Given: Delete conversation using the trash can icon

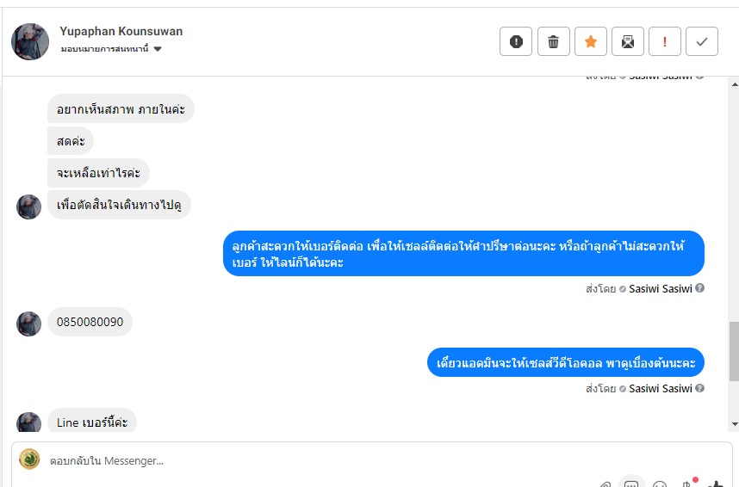Looking at the screenshot, I should point(553,41).
